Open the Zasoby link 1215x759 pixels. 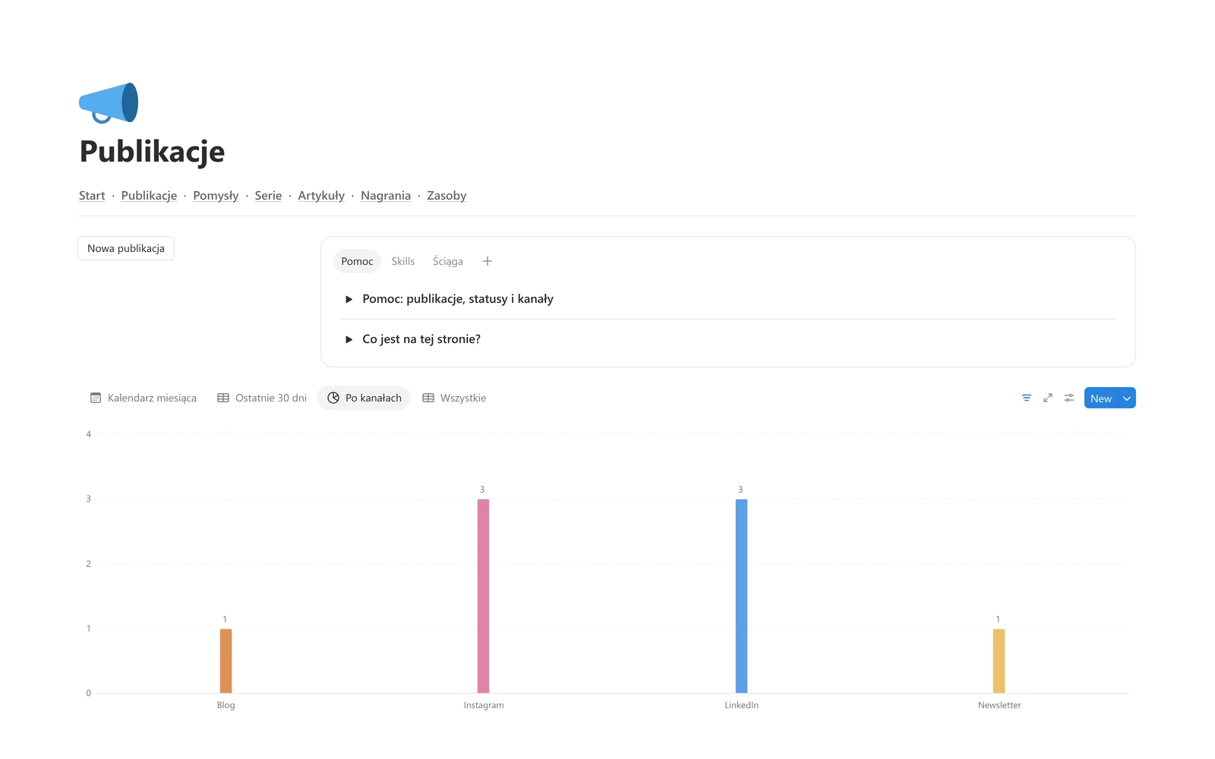447,196
